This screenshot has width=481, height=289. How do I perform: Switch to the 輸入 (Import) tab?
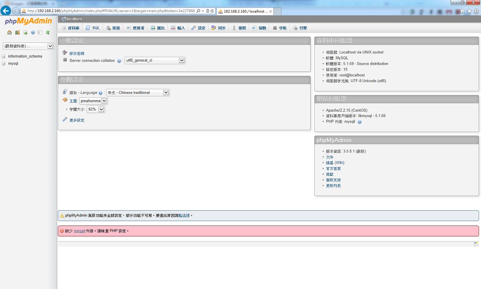[178, 28]
